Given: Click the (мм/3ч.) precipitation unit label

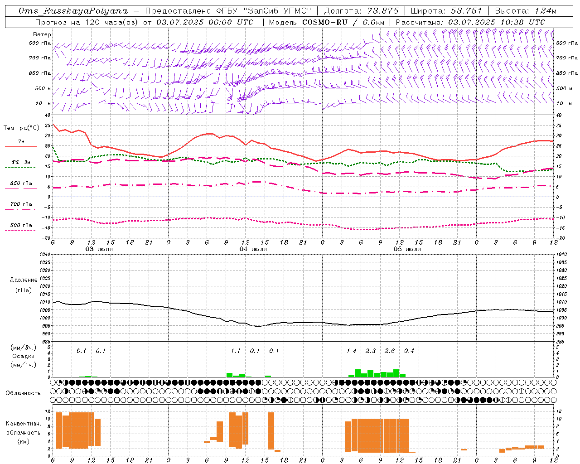Looking at the screenshot, I should click(x=23, y=348).
